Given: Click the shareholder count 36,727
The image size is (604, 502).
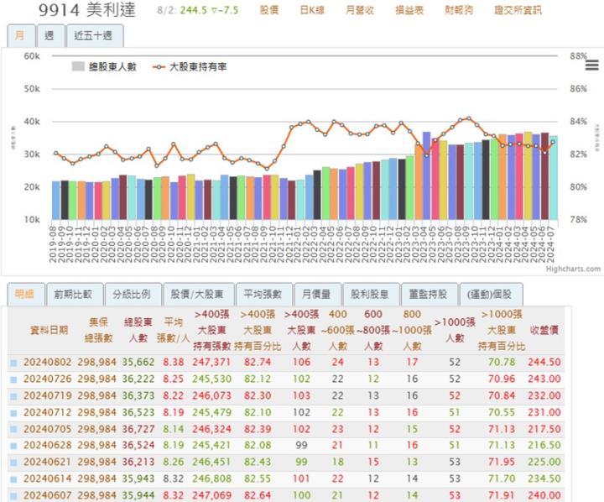Looking at the screenshot, I should click(x=138, y=429).
